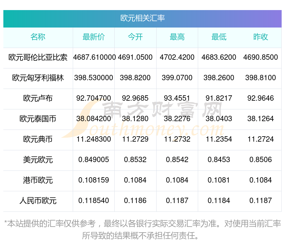The width and height of the screenshot is (285, 246).
Task: Click previous close 4690.8500
Action: click(x=261, y=57)
